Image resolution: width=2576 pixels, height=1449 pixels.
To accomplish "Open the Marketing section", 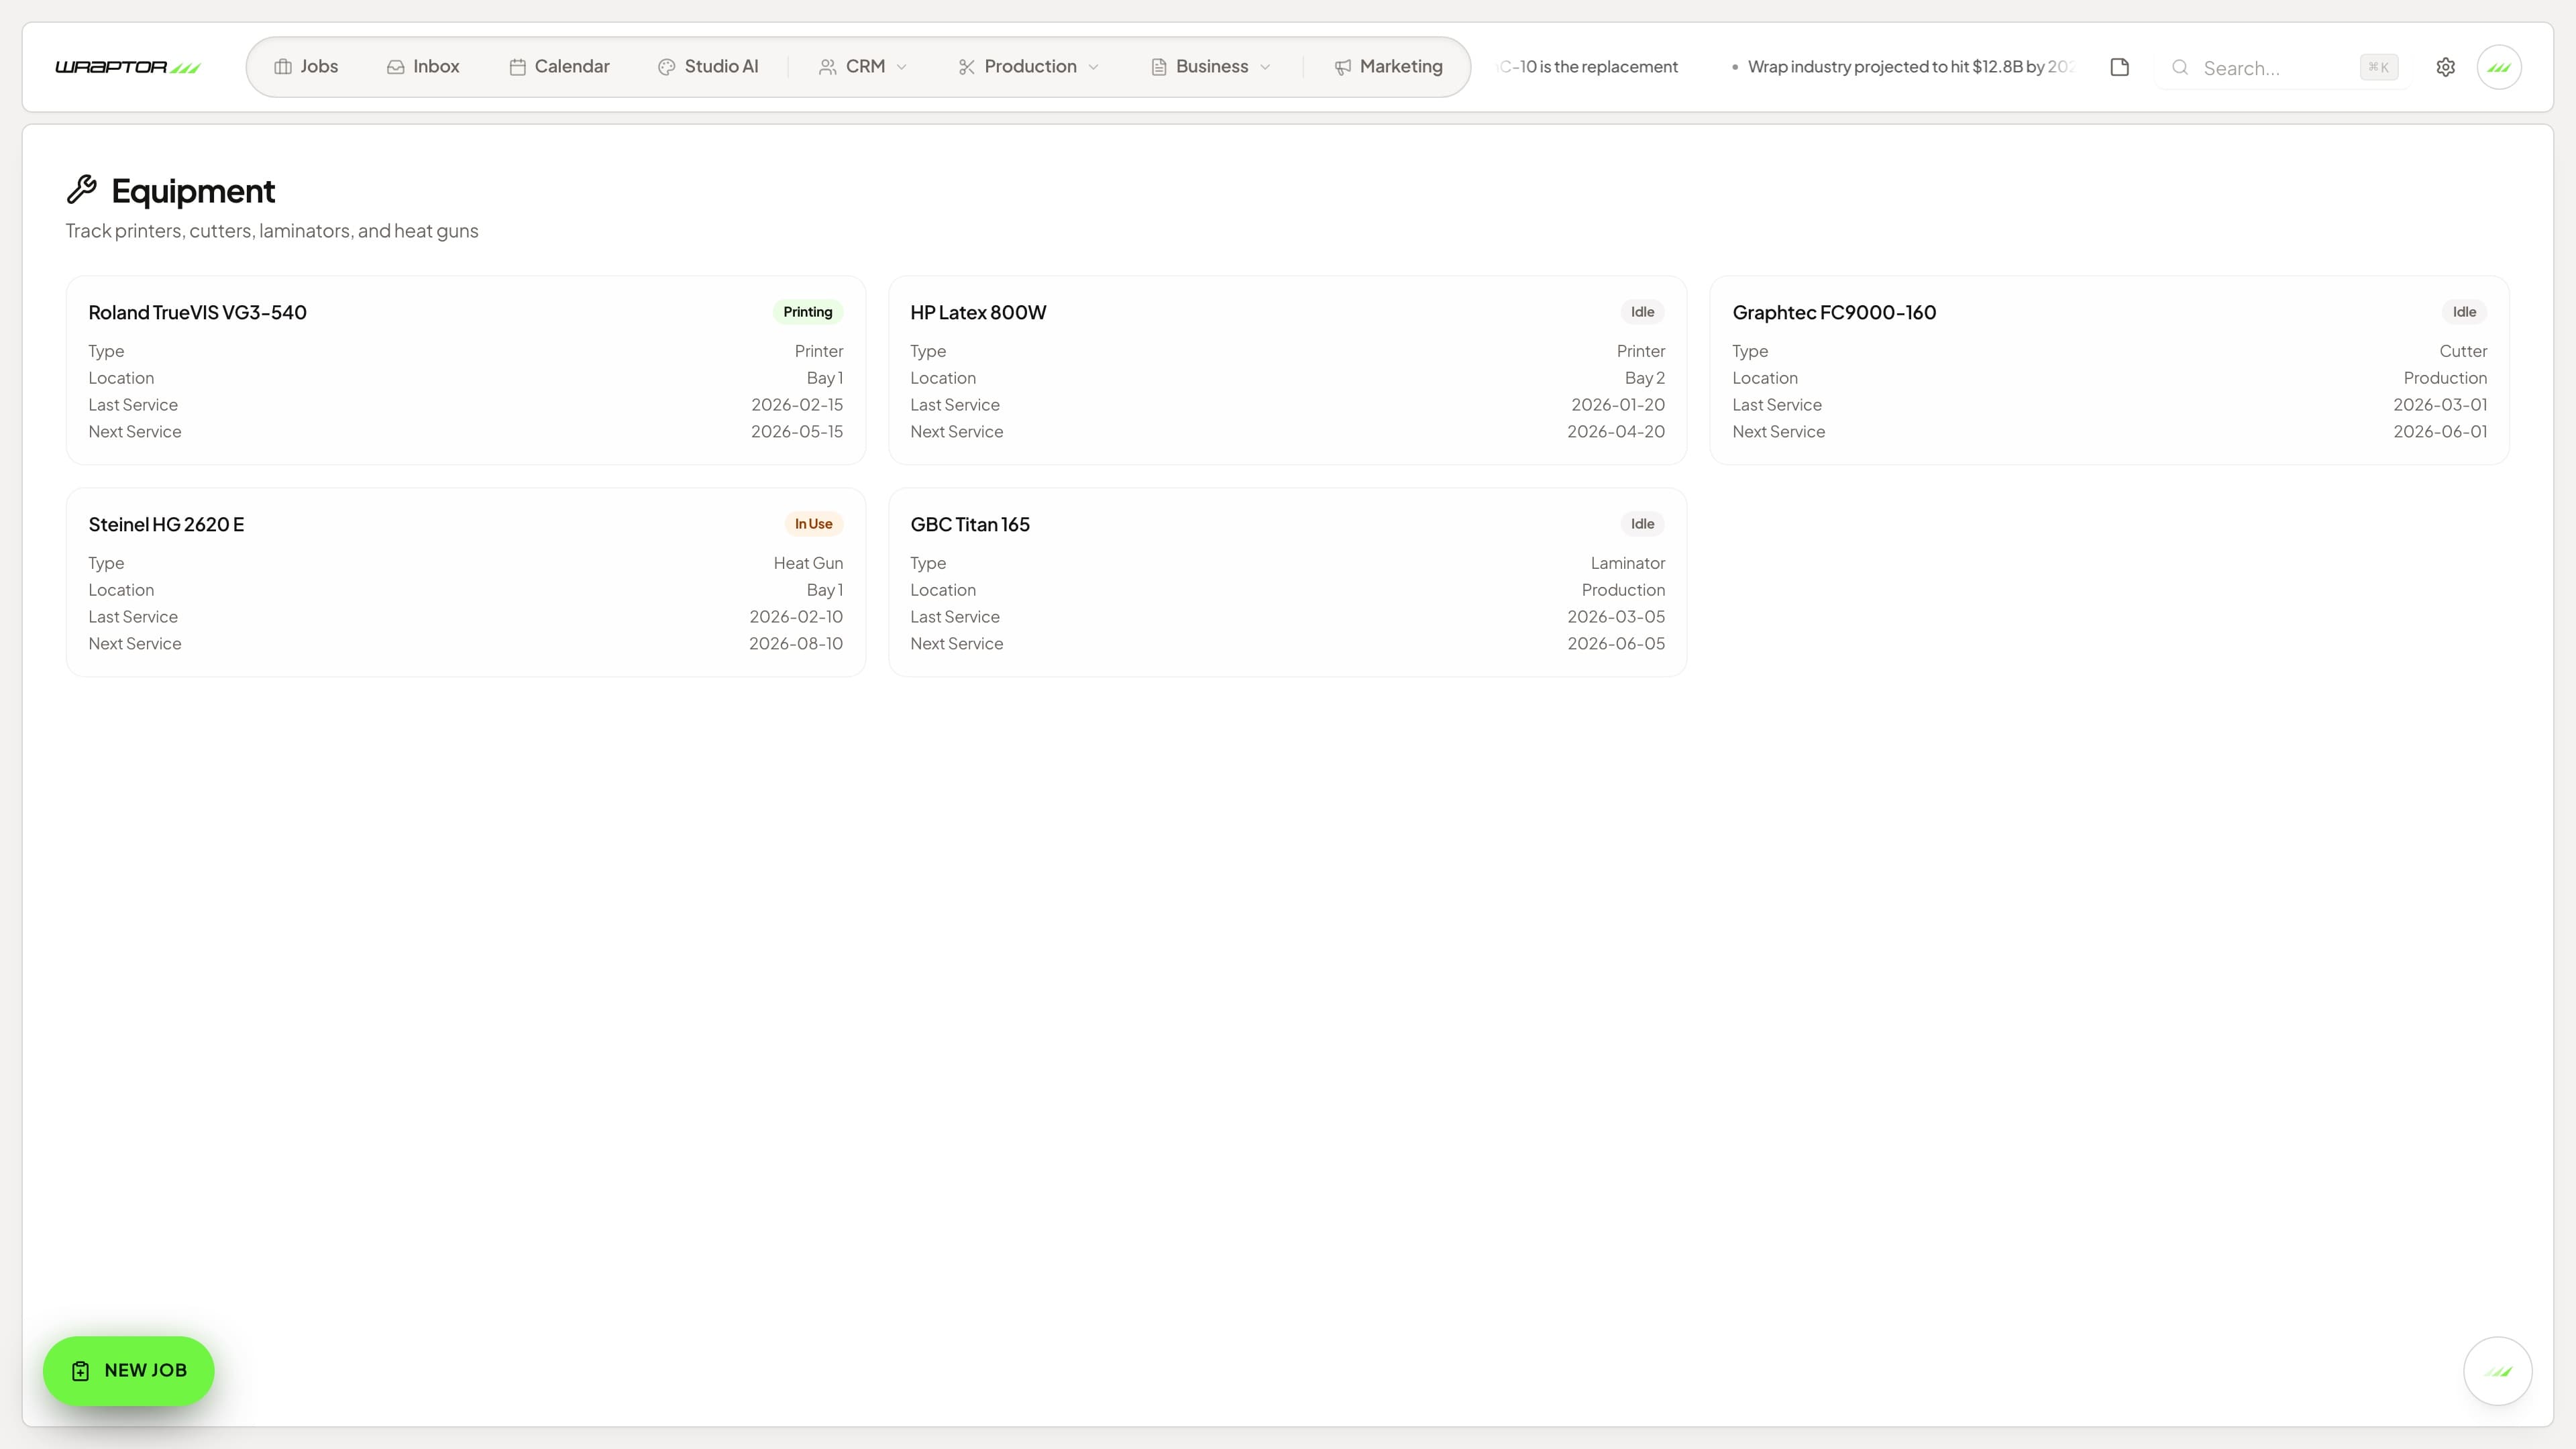I will coord(1389,67).
